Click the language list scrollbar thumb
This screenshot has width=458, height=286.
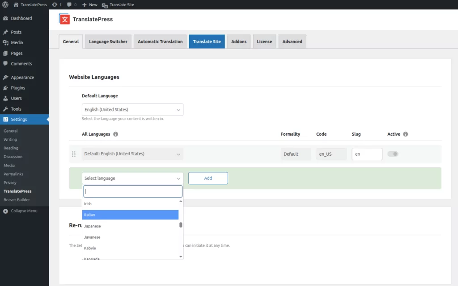click(x=181, y=225)
